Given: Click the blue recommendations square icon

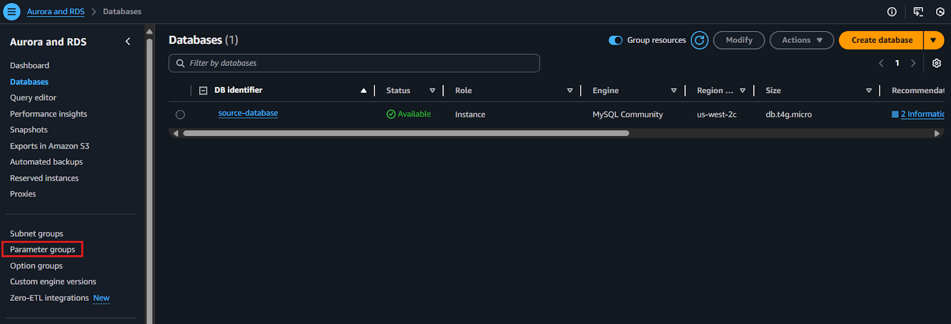Looking at the screenshot, I should pyautogui.click(x=895, y=114).
